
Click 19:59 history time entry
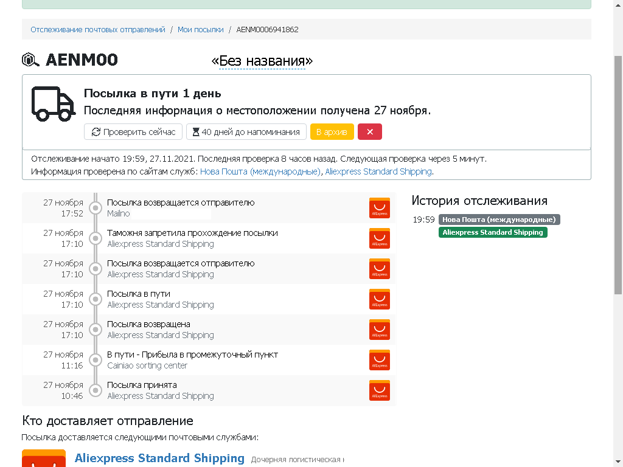coord(423,220)
